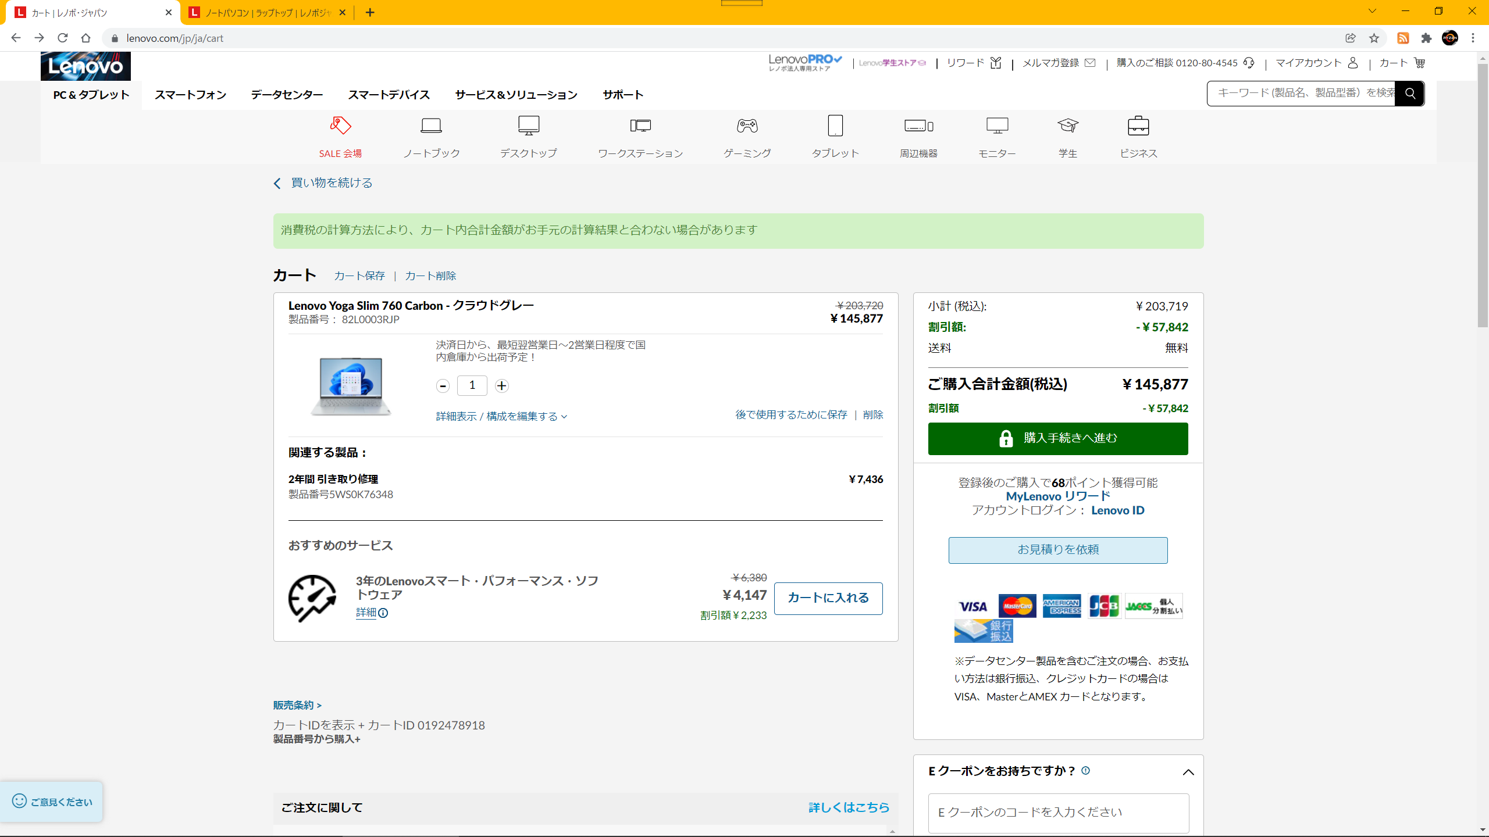Screen dimensions: 1489x837
Task: Switch to the ノートパソコン browser tab
Action: coord(267,12)
